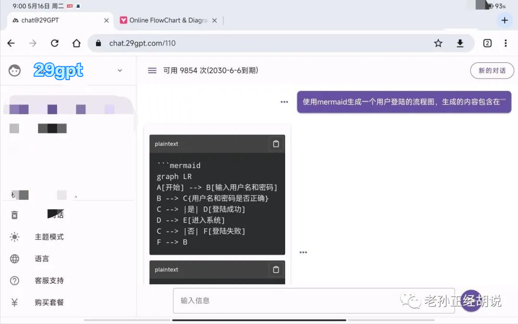Focus the 输入信息 message input box
The height and width of the screenshot is (324, 518).
(x=314, y=300)
